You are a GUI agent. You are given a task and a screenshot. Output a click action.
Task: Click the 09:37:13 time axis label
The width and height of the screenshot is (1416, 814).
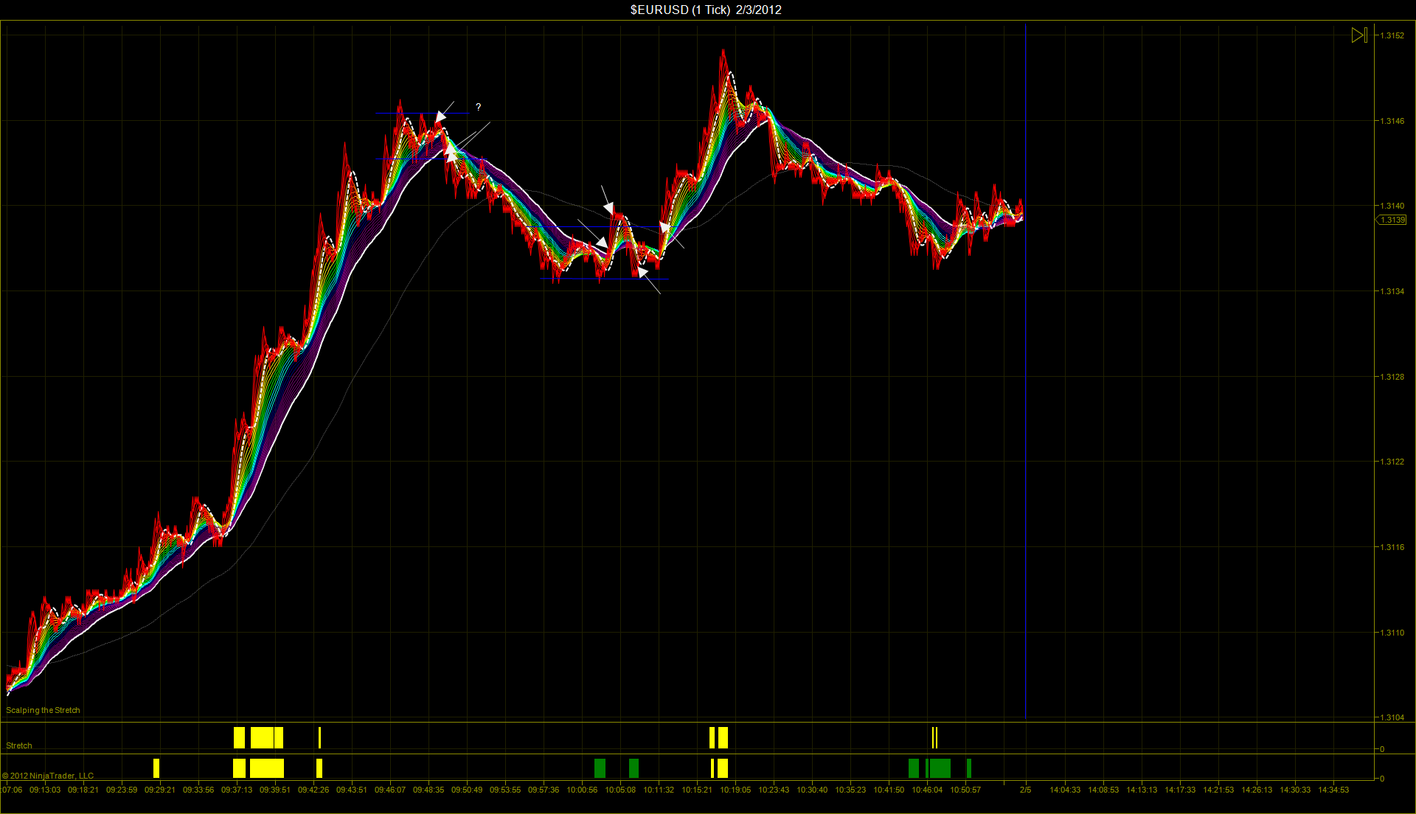coord(237,790)
